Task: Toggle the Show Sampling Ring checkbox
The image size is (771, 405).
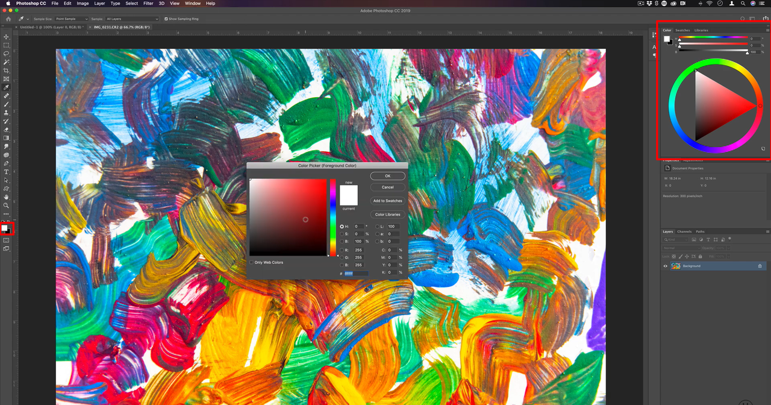Action: tap(166, 19)
